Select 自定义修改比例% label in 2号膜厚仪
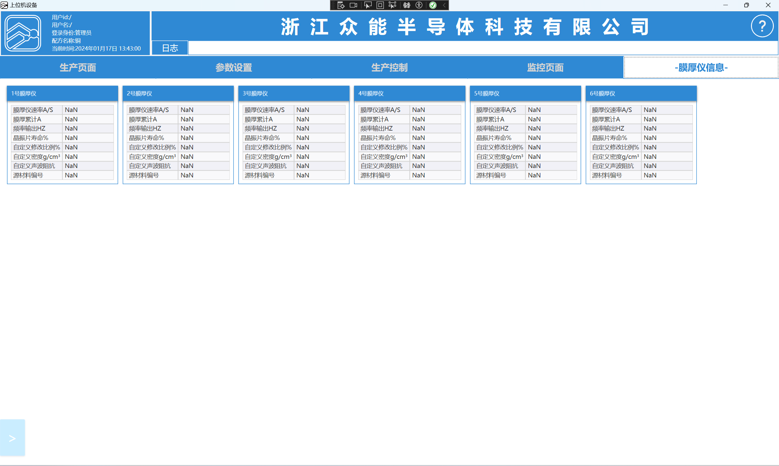Screen dimensions: 779x466 [153, 147]
